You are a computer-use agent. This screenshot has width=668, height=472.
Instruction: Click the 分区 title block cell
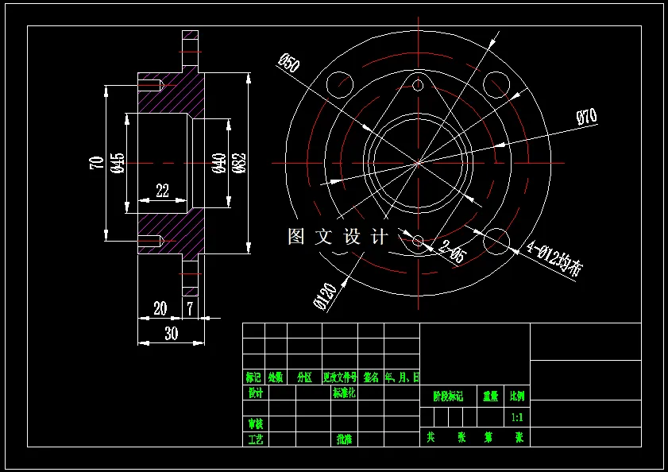tap(304, 377)
